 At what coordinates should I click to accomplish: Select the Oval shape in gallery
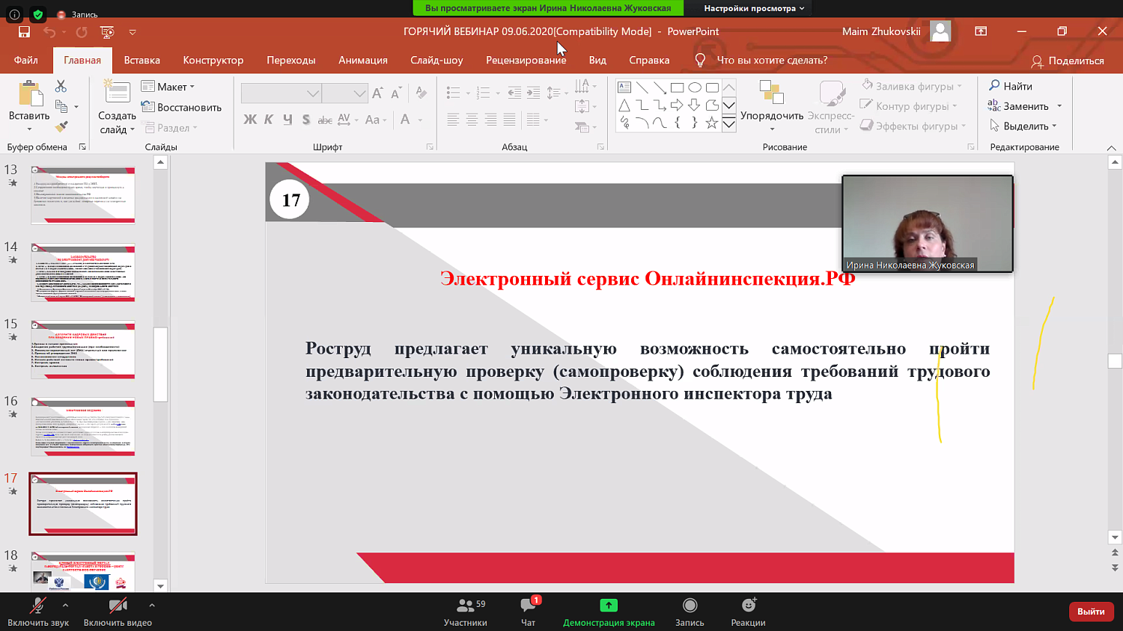(x=695, y=87)
